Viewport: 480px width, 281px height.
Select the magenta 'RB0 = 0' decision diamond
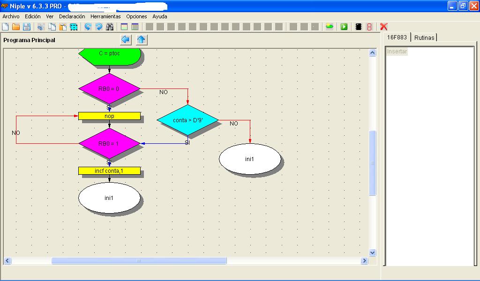109,89
